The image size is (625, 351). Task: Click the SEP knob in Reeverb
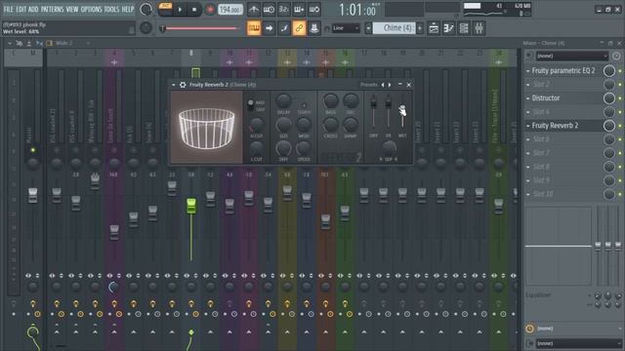(x=389, y=148)
